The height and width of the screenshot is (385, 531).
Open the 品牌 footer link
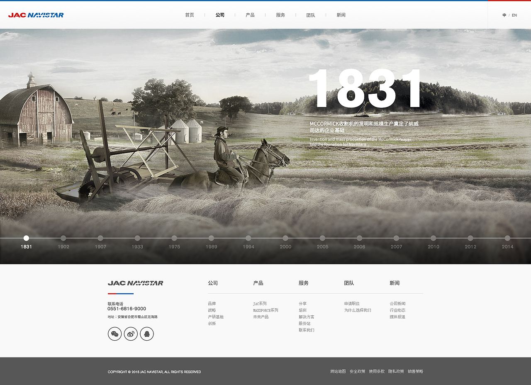pos(212,304)
